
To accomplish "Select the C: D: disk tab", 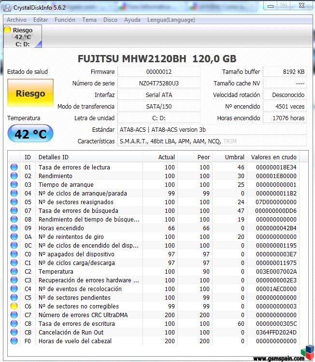I will [x=23, y=37].
